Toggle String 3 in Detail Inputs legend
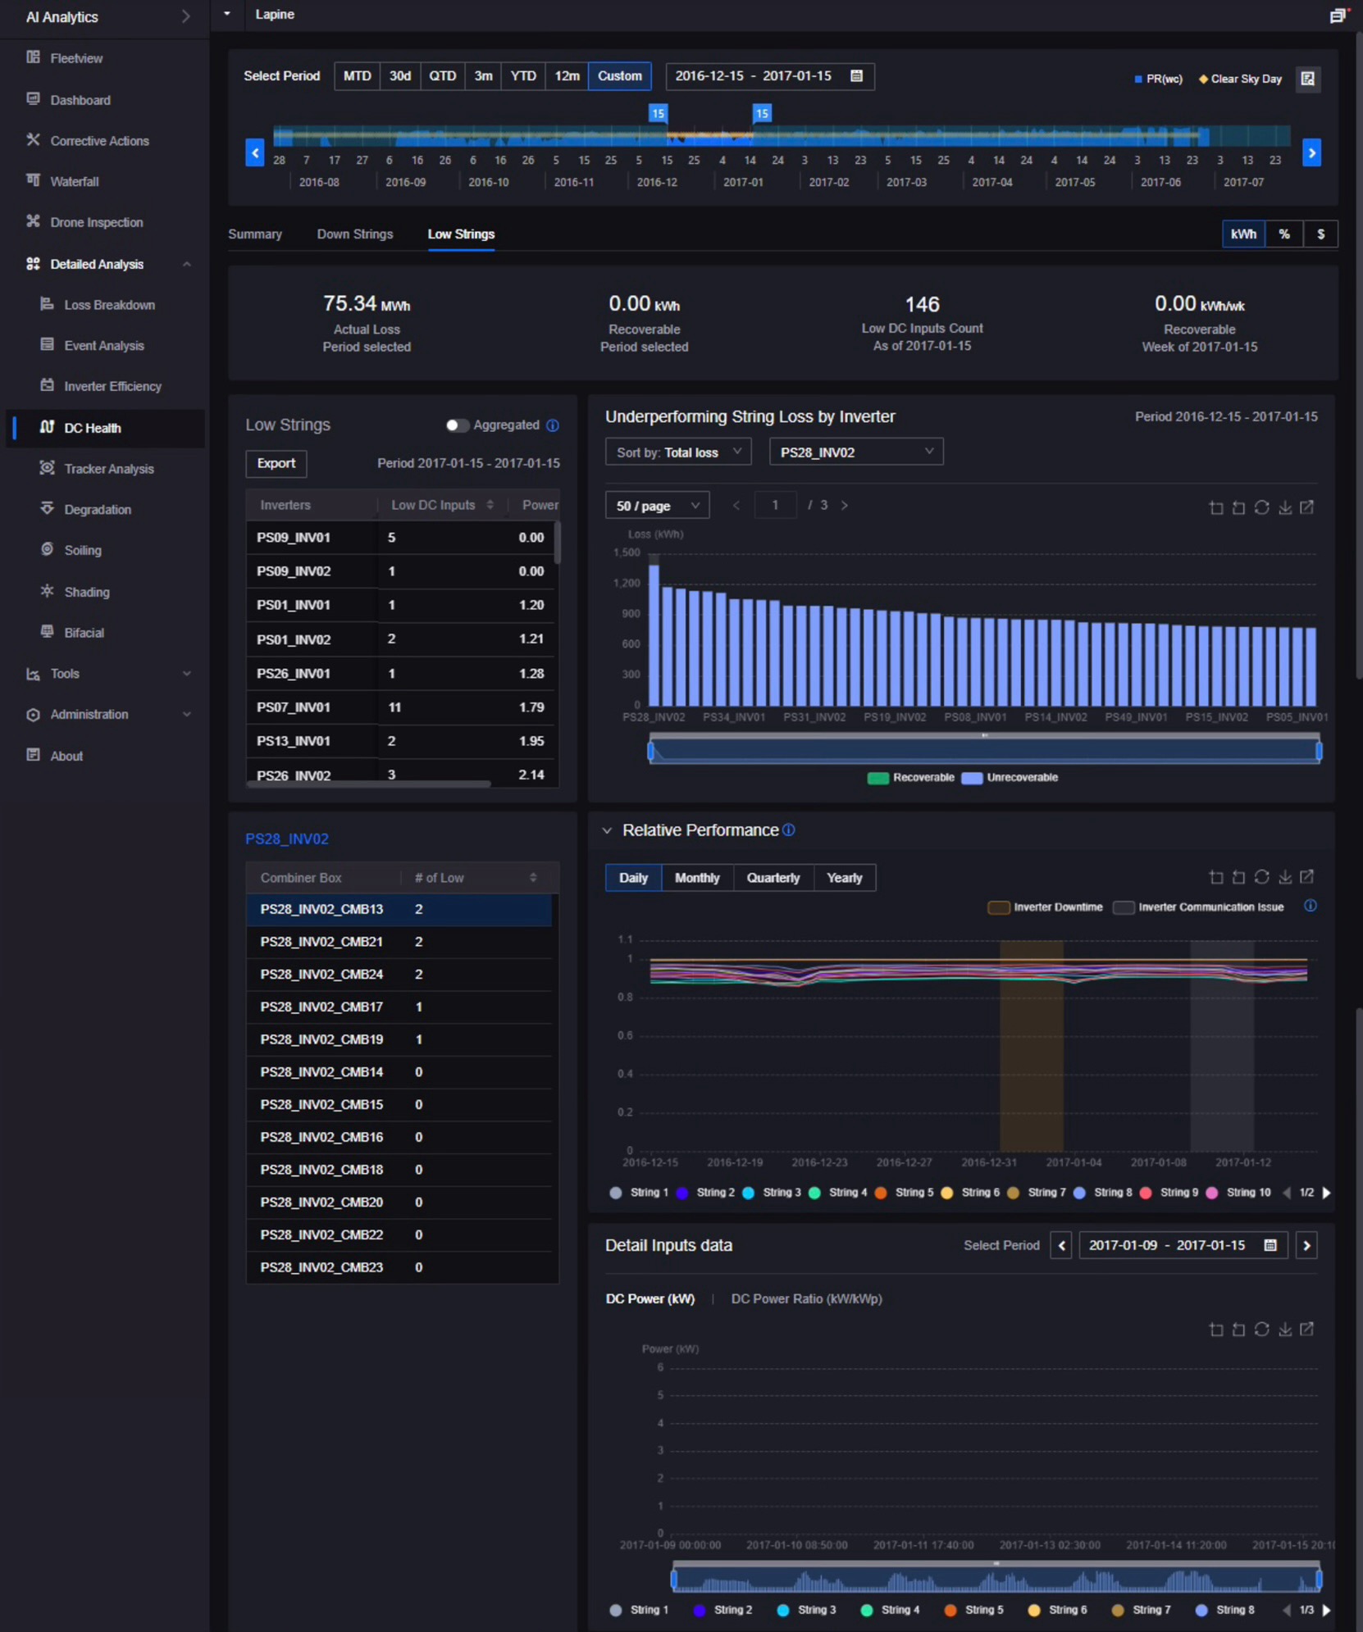Viewport: 1363px width, 1632px height. [806, 1611]
